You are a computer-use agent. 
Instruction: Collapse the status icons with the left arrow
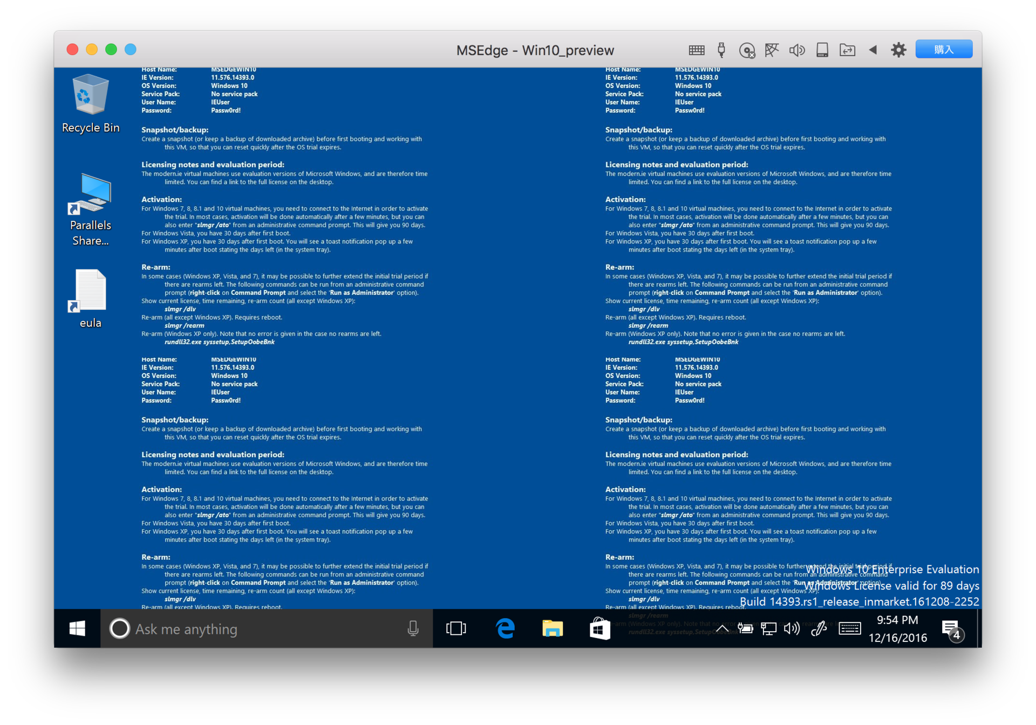point(873,50)
